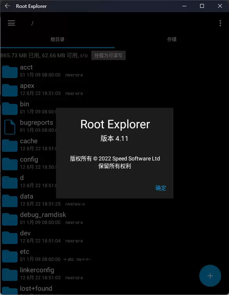Select the bugreports file icon

point(10,127)
